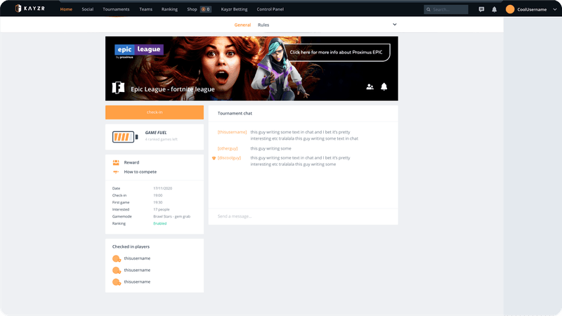Click the [thisusername] chat author
Screen dimensions: 562x316
click(232, 132)
